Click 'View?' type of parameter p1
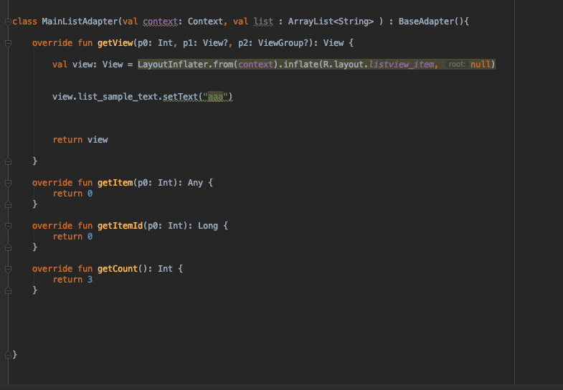 coord(215,43)
